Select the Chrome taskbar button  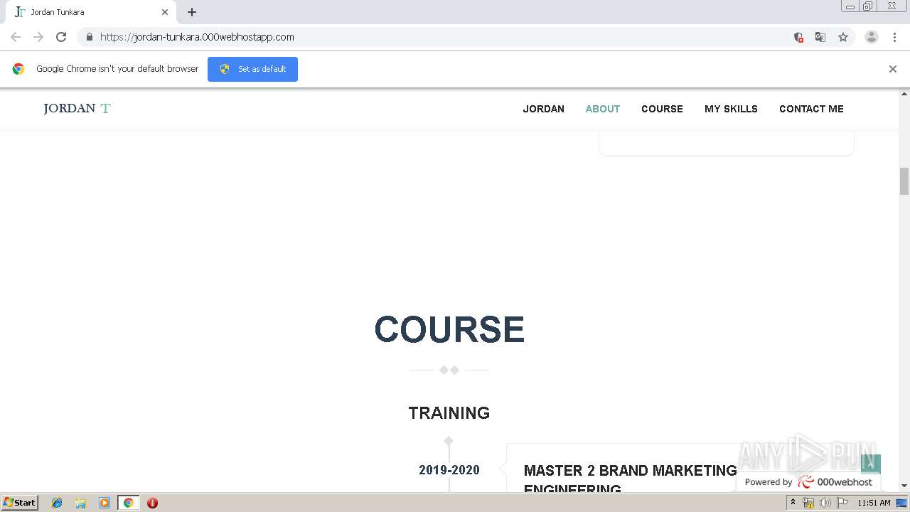click(128, 503)
